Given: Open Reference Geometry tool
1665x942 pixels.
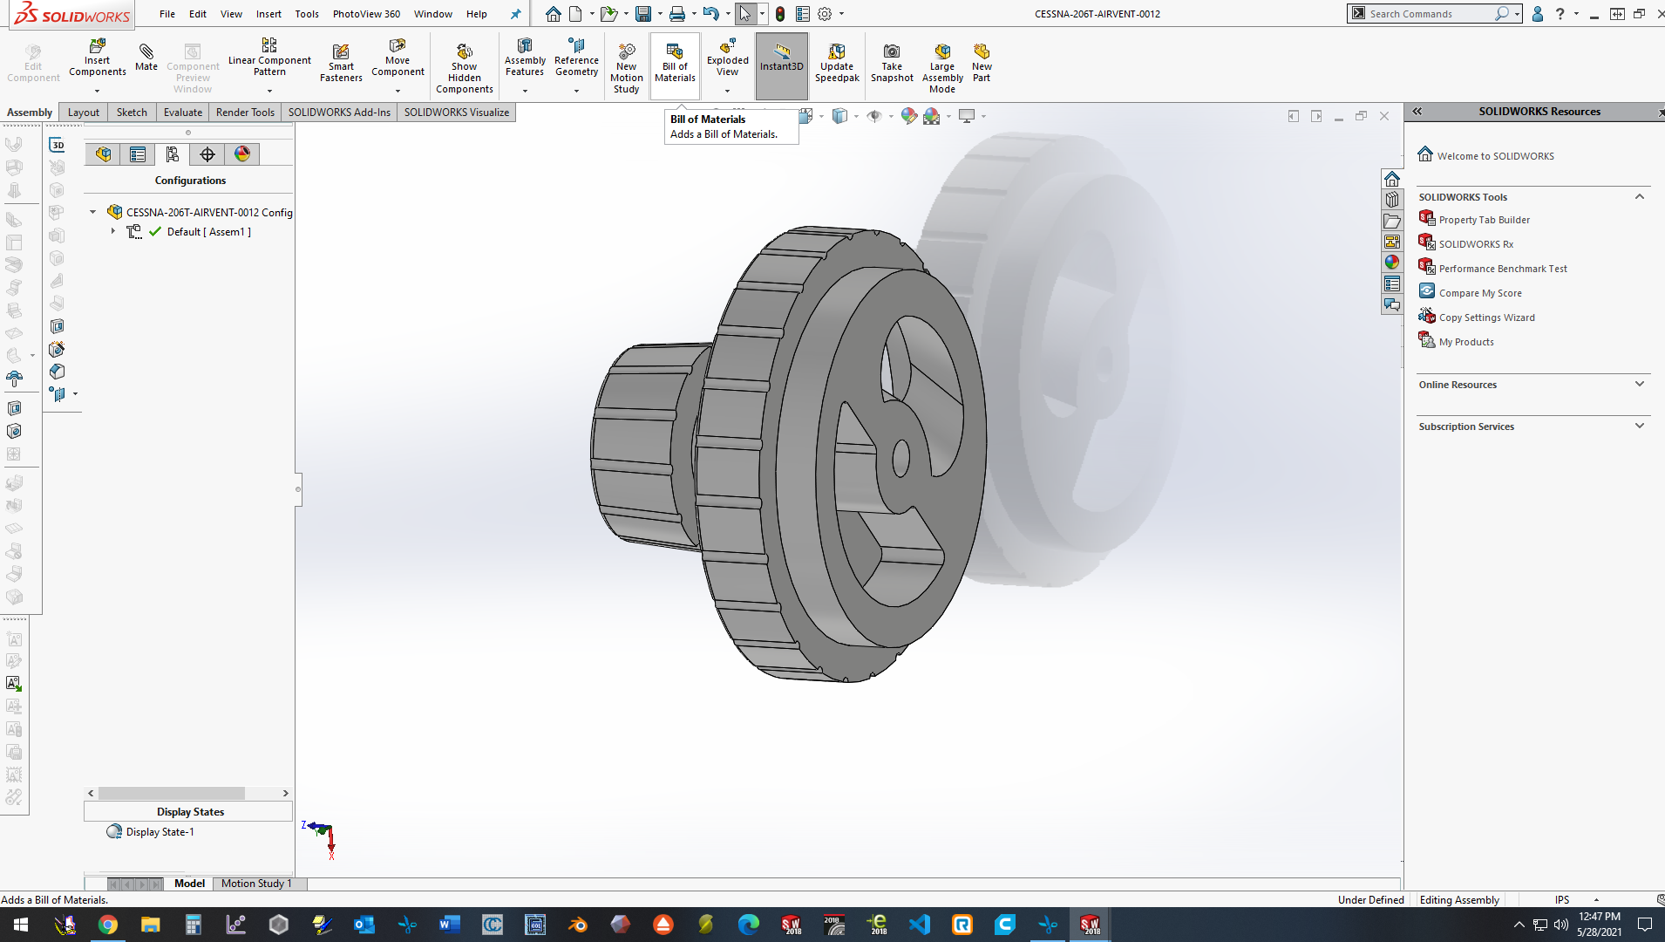Looking at the screenshot, I should [576, 58].
